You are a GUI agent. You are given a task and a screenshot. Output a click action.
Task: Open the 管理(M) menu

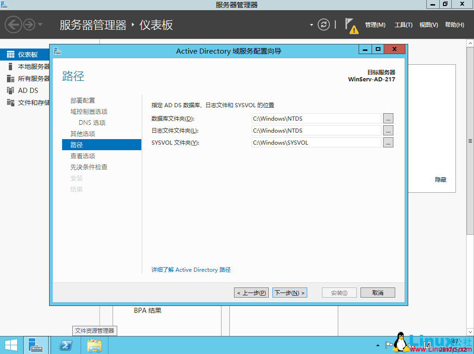(375, 25)
